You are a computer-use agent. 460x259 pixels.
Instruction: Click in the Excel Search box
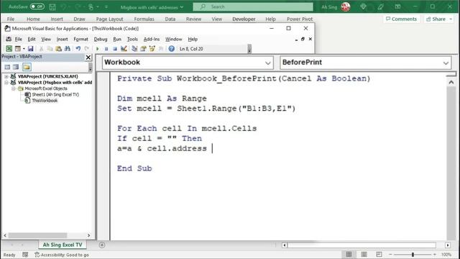point(253,6)
